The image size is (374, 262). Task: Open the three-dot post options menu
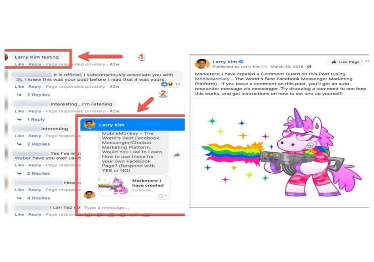(x=367, y=61)
